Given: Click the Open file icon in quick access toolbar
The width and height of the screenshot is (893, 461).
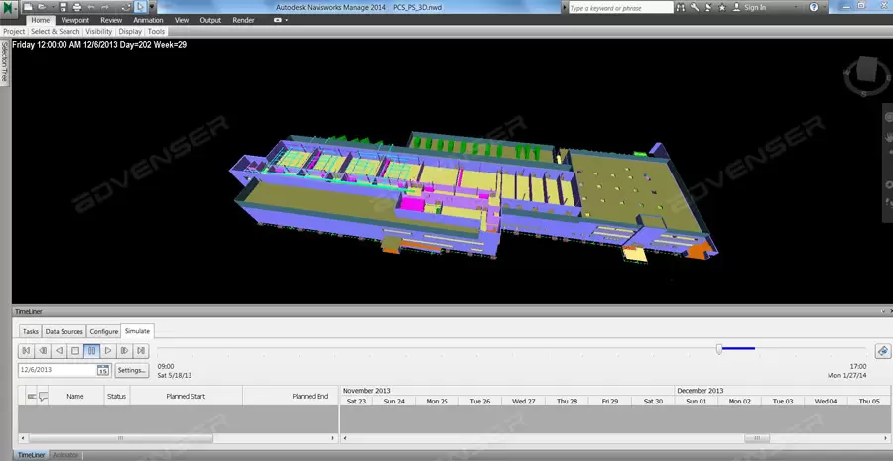Looking at the screenshot, I should pos(42,7).
